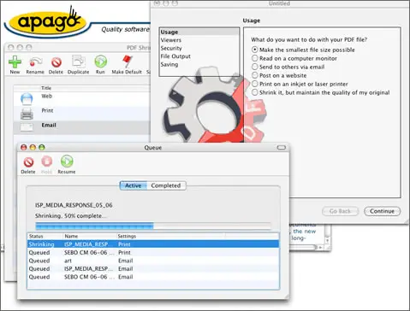410x311 pixels.
Task: Click the green Run icon
Action: 100,62
